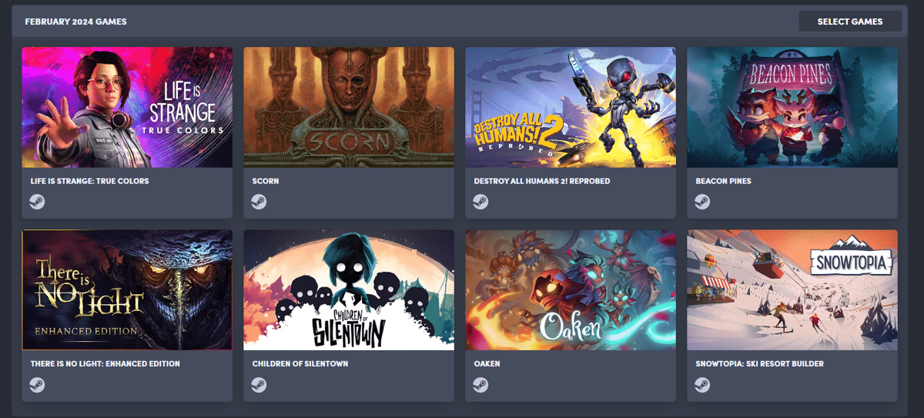Open the Children of Silentown cover image

click(349, 289)
